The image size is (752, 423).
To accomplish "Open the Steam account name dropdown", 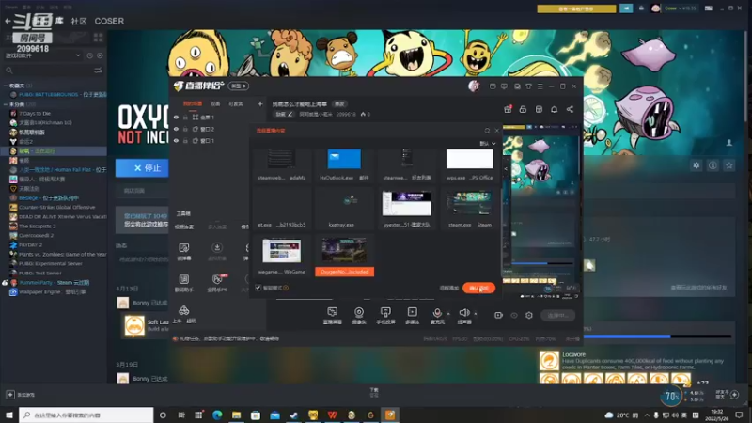I will [680, 8].
